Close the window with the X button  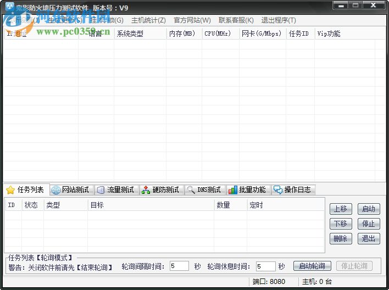tap(374, 5)
